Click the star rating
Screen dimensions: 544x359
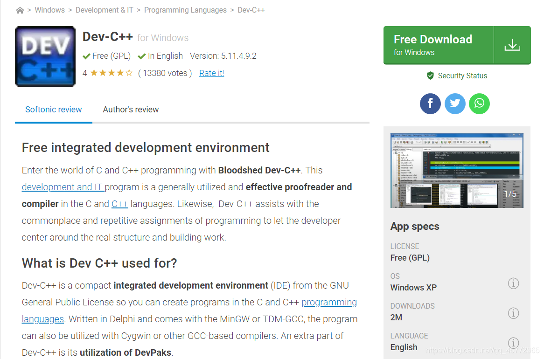tap(112, 73)
